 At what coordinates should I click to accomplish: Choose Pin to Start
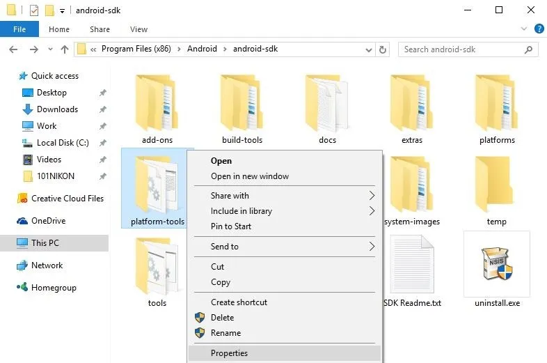(x=284, y=226)
